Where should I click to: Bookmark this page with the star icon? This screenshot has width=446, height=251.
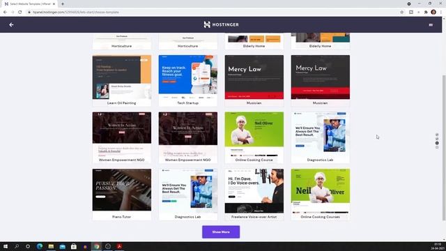401,13
